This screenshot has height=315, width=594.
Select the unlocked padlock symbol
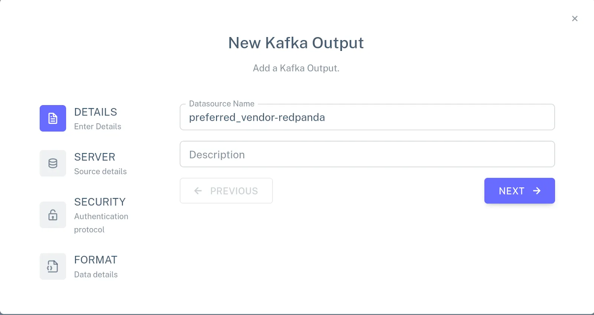tap(52, 215)
